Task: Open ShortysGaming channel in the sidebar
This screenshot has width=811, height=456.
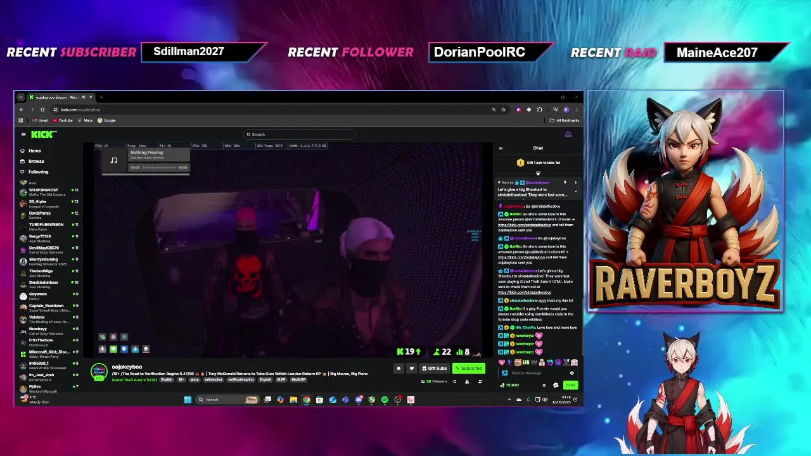Action: (49, 261)
